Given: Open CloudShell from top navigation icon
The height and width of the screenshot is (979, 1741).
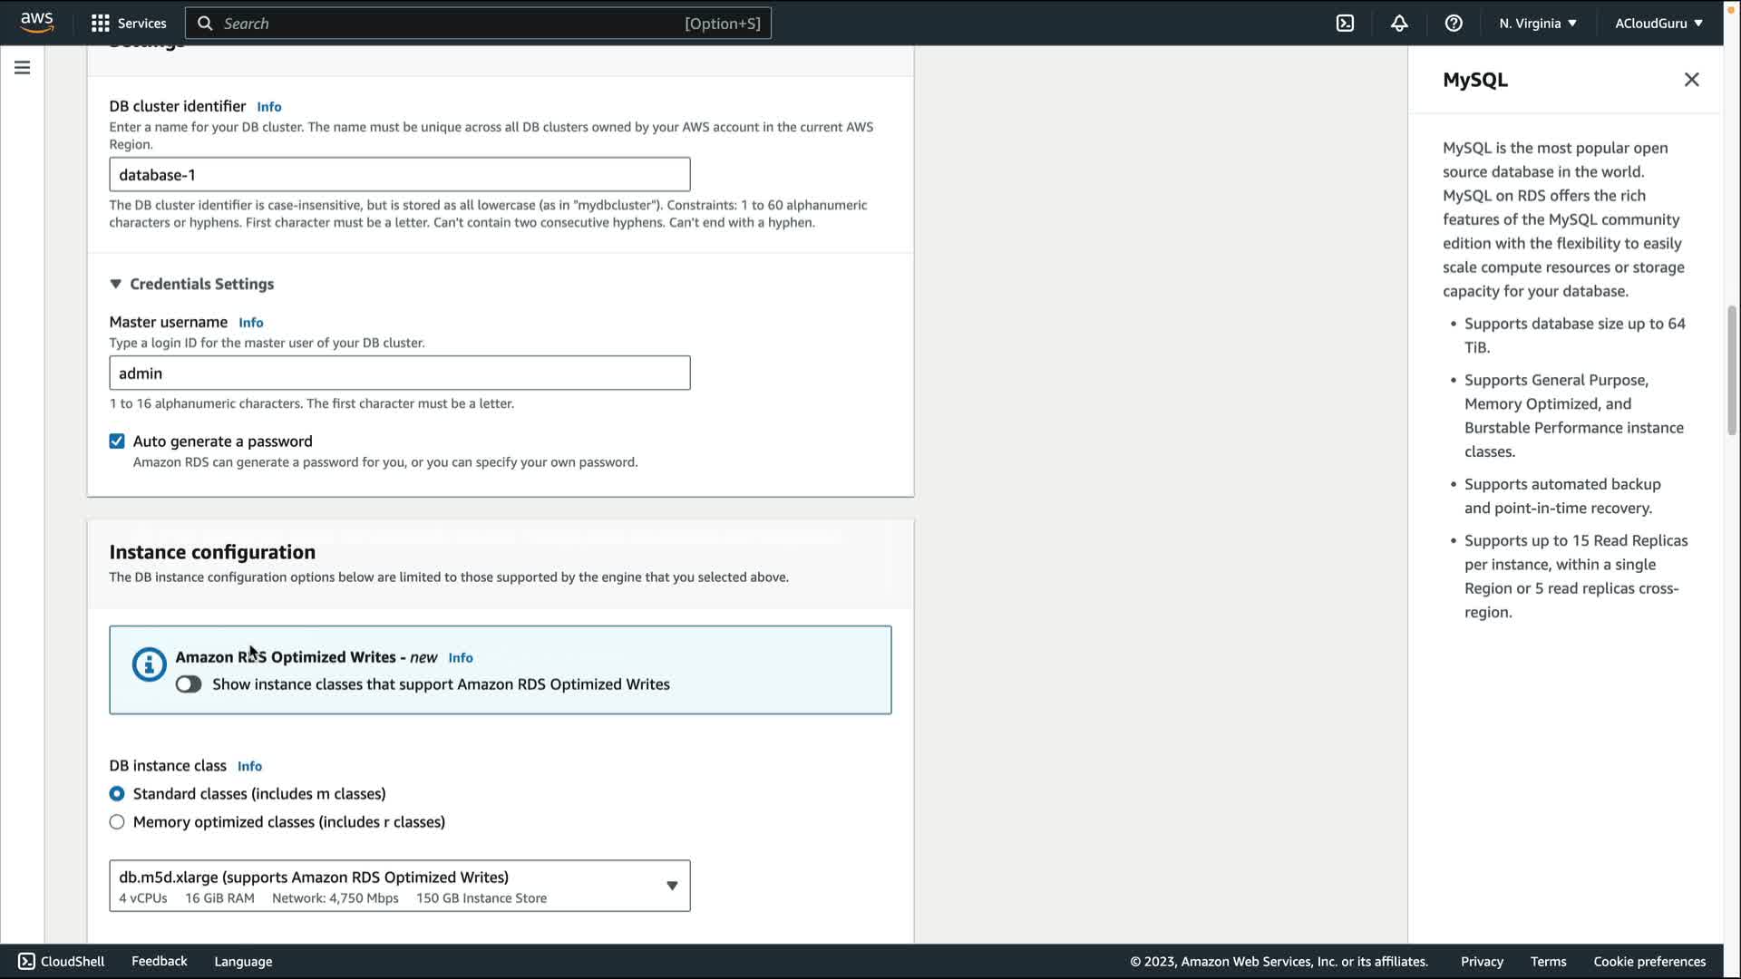Looking at the screenshot, I should 1345,24.
